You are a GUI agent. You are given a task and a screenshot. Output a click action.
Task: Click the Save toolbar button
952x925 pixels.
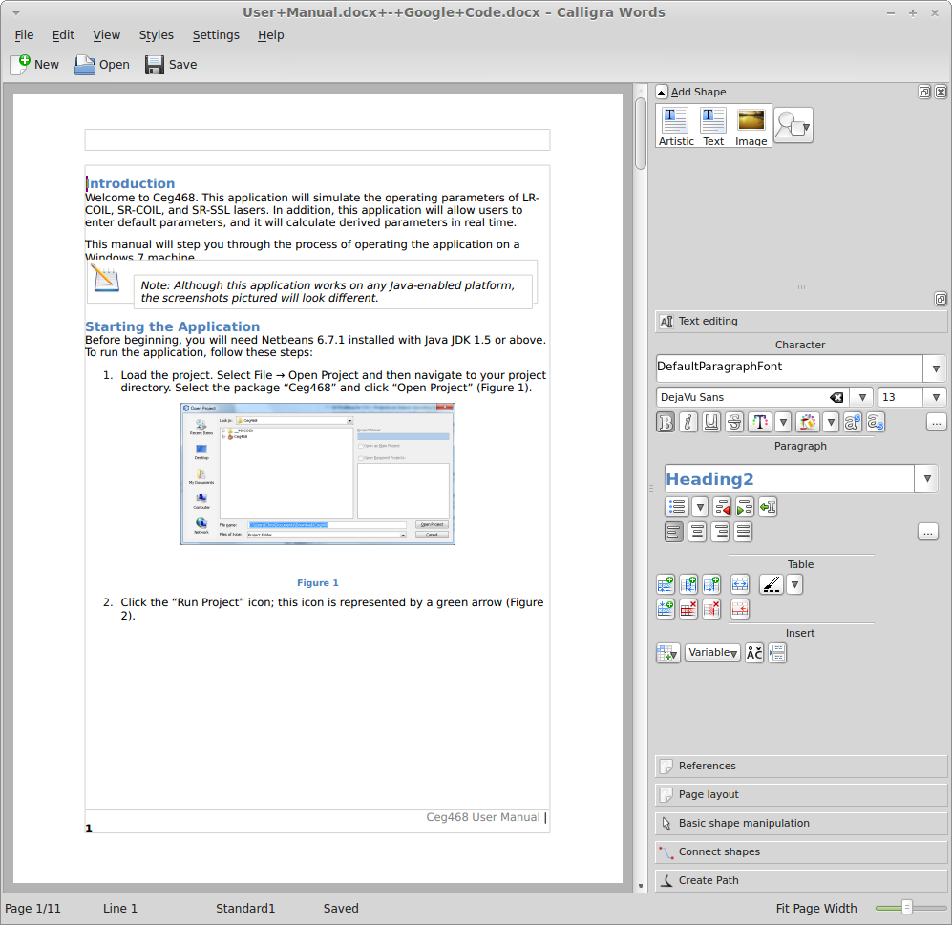tap(171, 65)
